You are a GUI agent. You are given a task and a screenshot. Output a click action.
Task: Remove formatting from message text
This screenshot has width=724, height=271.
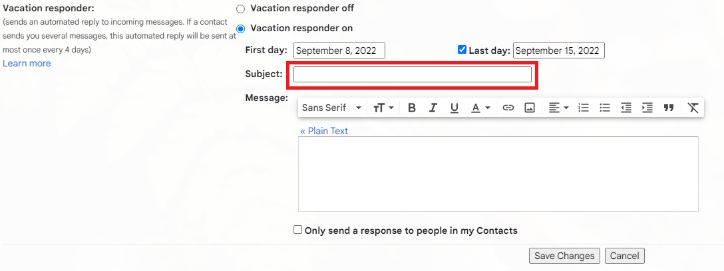tap(693, 108)
